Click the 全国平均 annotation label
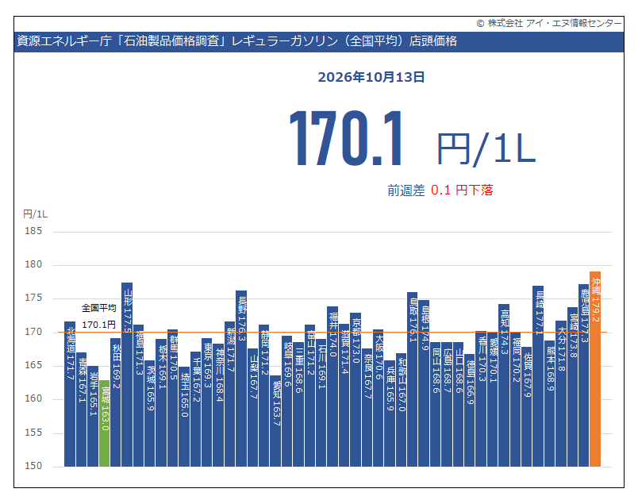 99,308
